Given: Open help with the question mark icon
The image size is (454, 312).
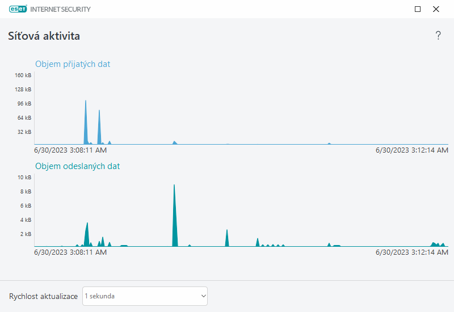Looking at the screenshot, I should (x=438, y=36).
